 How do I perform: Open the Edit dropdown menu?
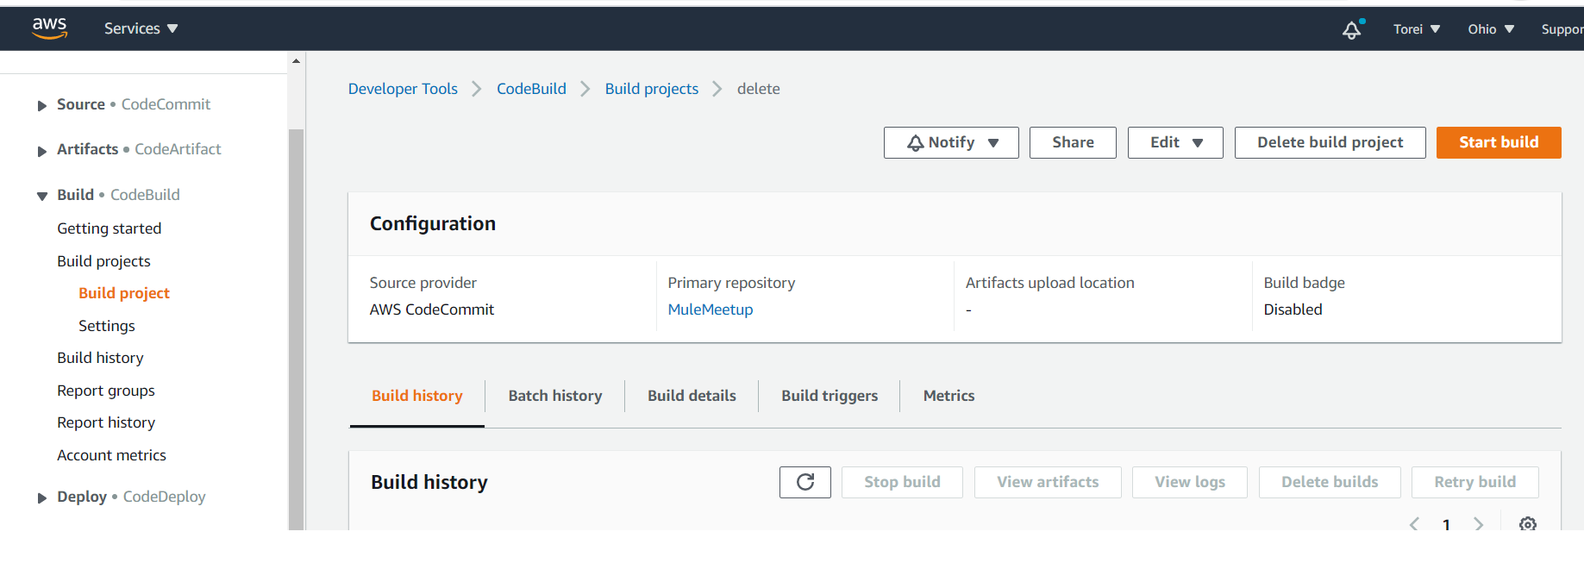(1174, 143)
